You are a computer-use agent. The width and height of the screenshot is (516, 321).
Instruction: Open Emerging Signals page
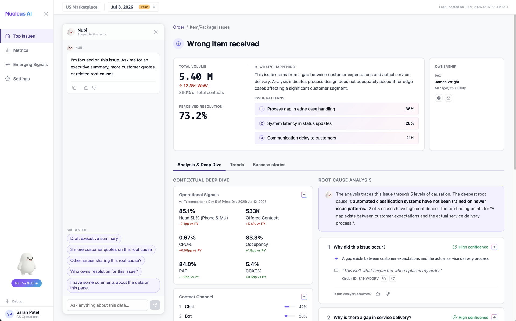tap(27, 64)
